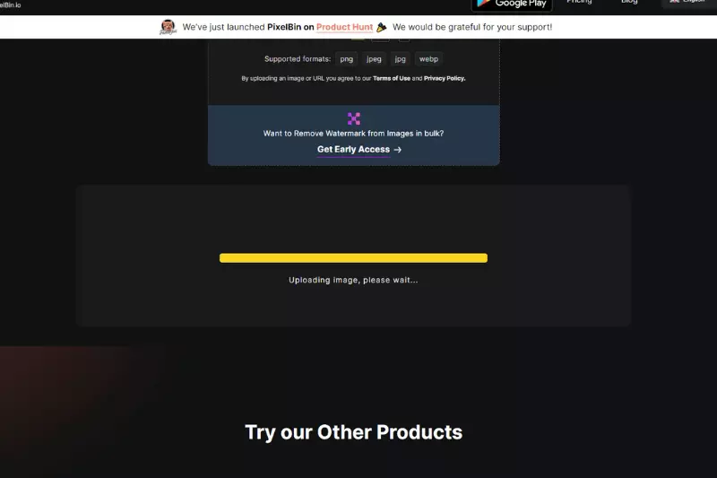Image resolution: width=717 pixels, height=478 pixels.
Task: Open the Pricing menu item
Action: (x=579, y=2)
